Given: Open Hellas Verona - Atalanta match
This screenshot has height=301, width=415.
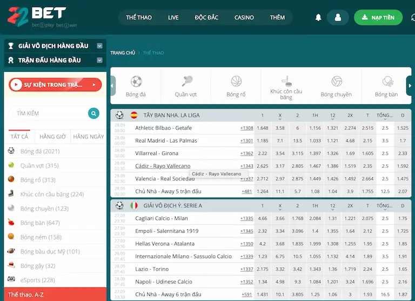Looking at the screenshot, I should (x=165, y=244).
